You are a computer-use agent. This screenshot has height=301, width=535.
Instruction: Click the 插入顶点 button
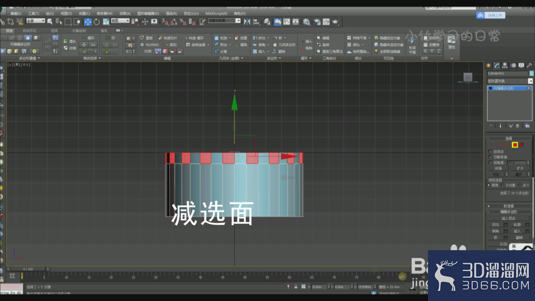tap(508, 218)
